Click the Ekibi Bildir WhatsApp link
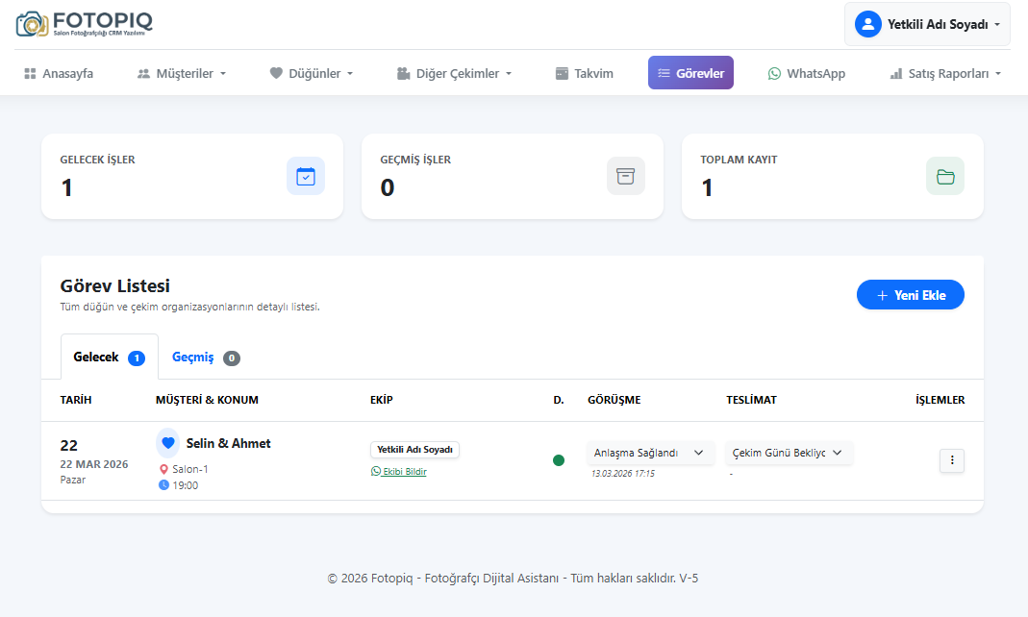 coord(399,472)
